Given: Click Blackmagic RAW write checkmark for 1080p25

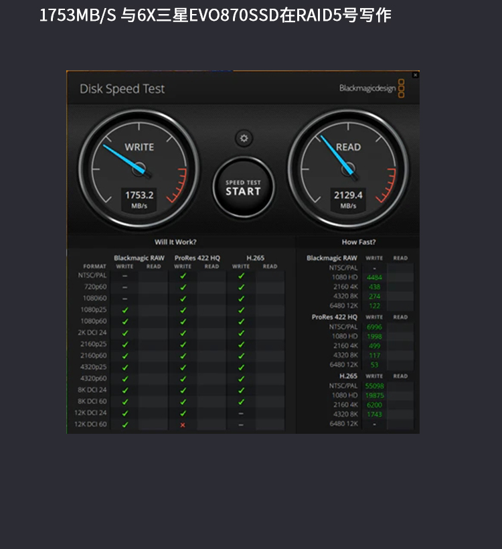Looking at the screenshot, I should coord(125,310).
